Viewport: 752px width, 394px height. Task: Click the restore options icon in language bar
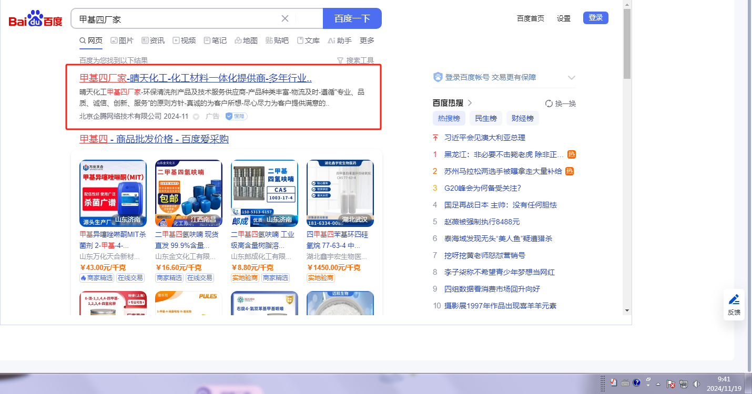(x=648, y=380)
